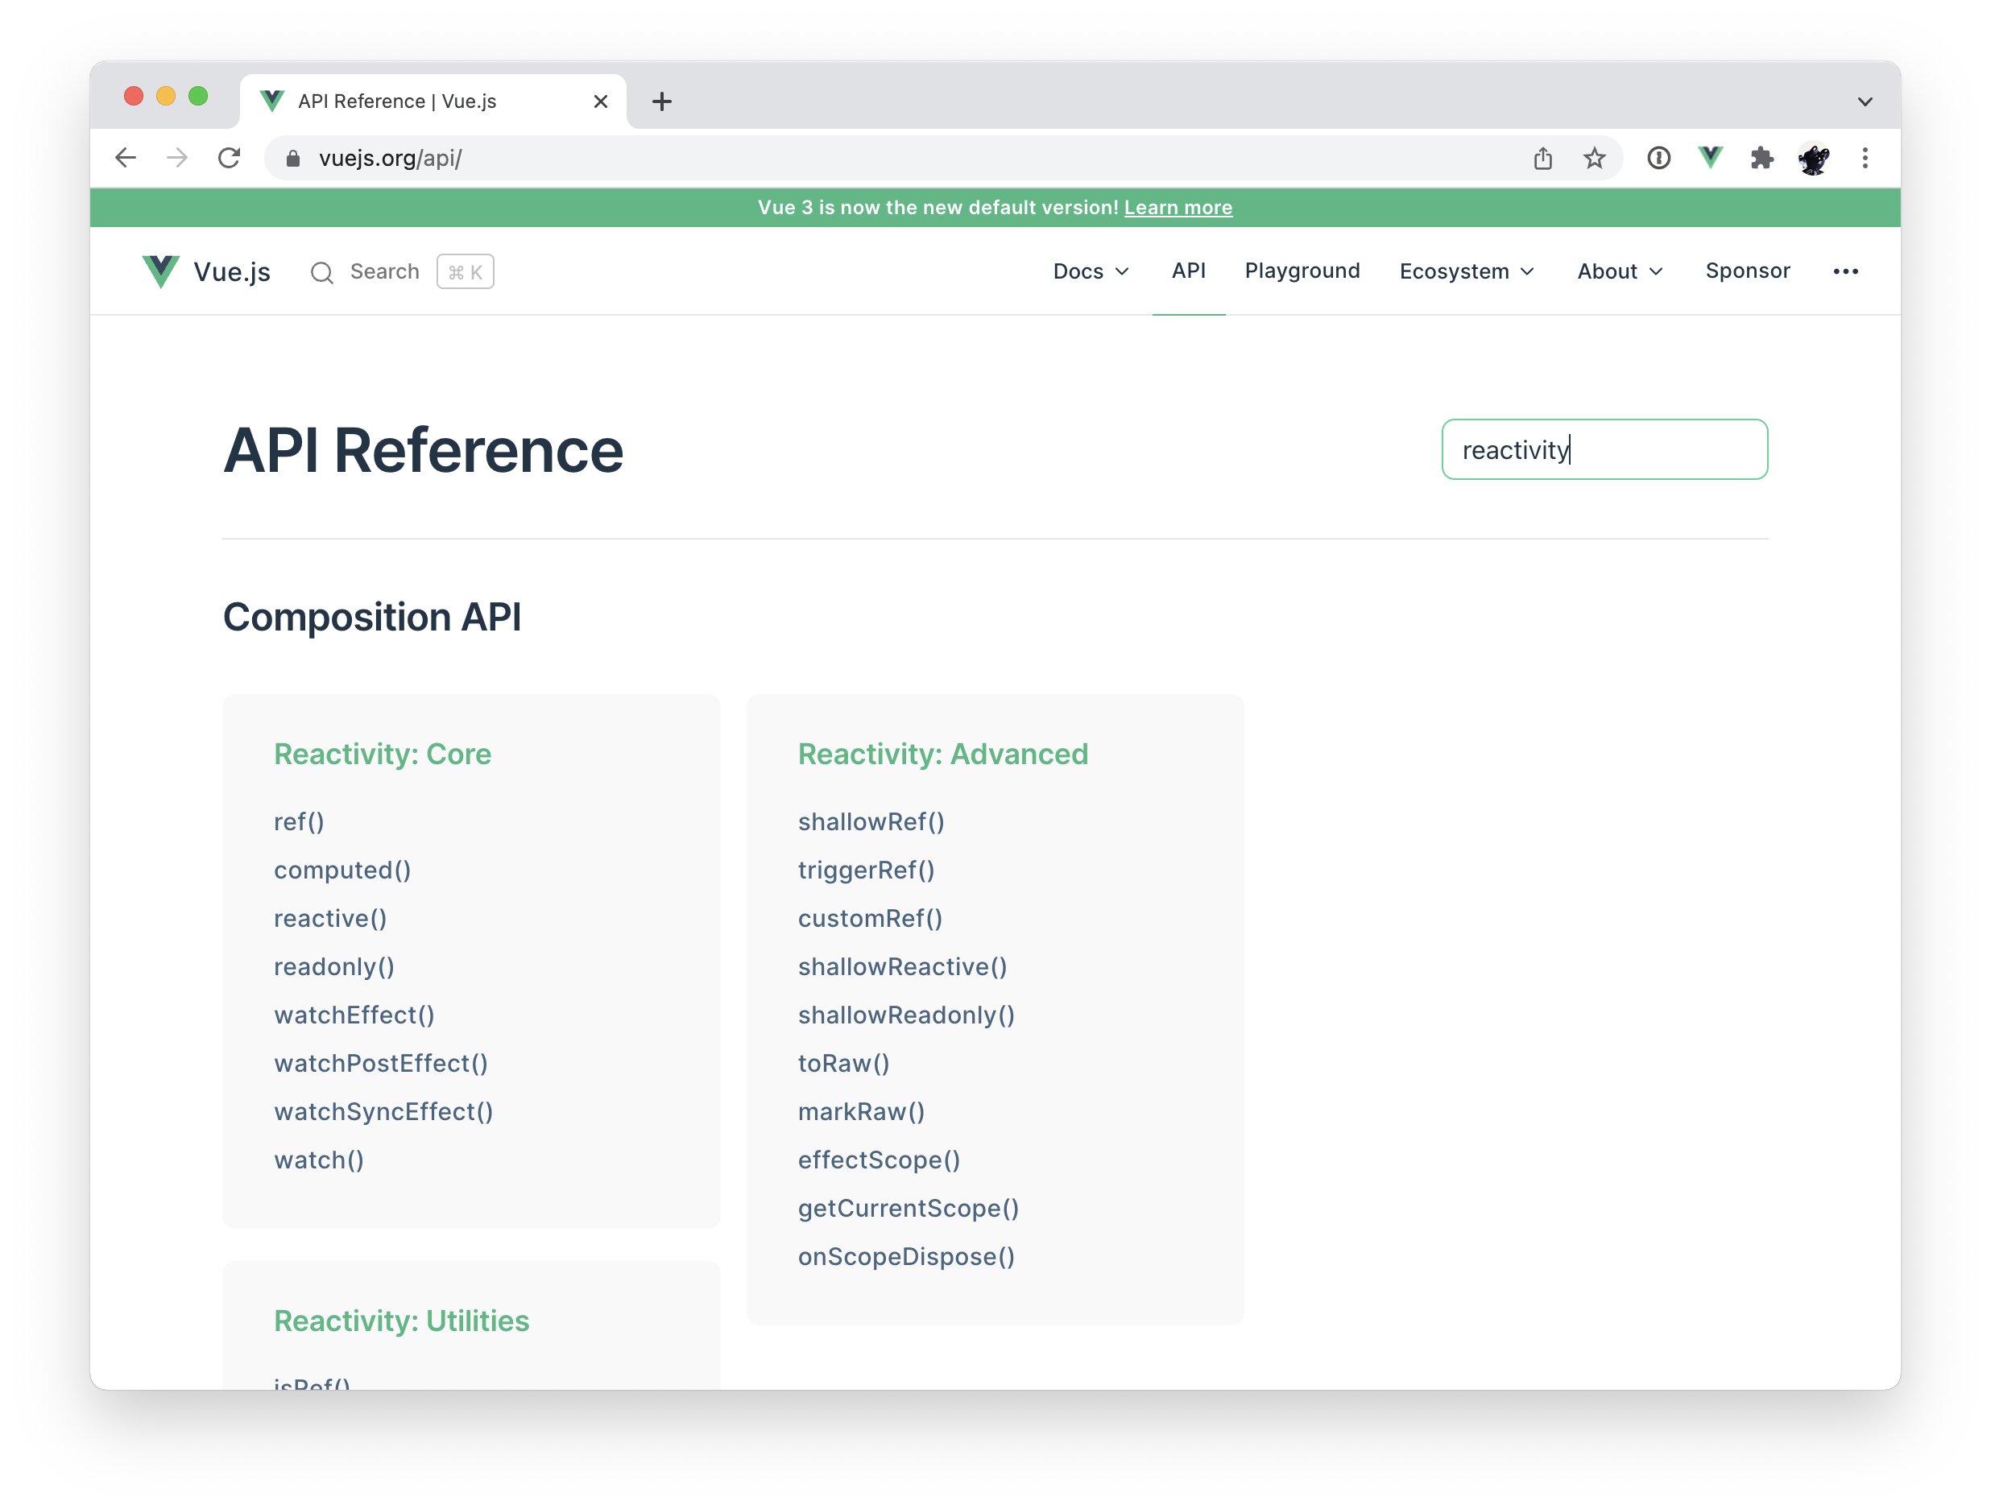Viewport: 1991px width, 1509px height.
Task: Open the Learn more link in the banner
Action: pyautogui.click(x=1178, y=207)
